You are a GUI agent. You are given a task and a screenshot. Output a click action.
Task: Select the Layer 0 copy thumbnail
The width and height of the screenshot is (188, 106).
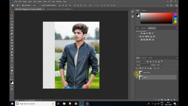140,73
